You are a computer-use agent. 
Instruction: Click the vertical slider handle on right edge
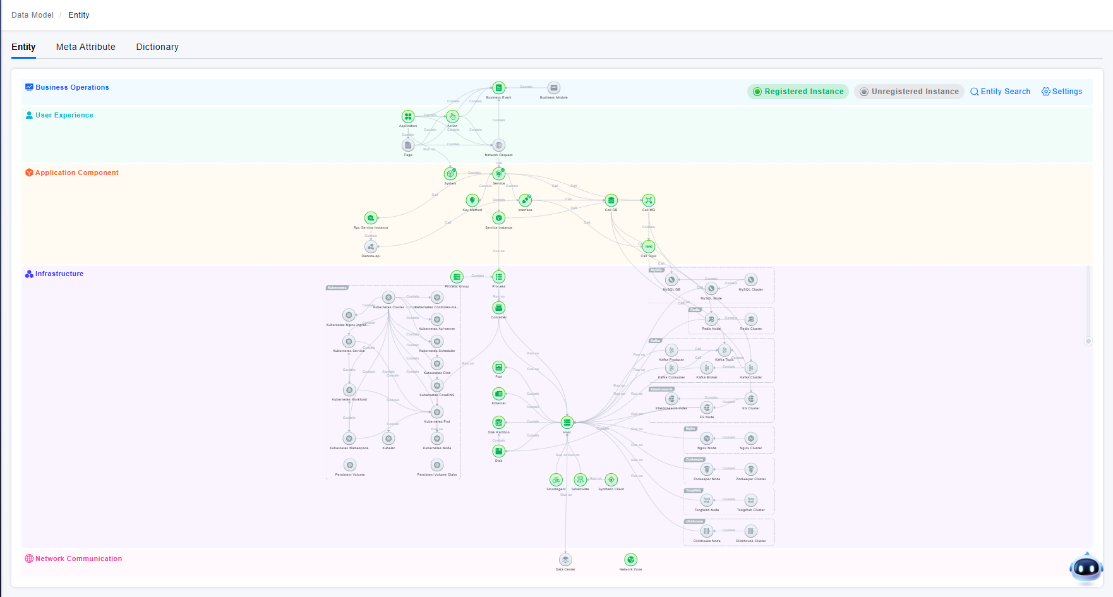1088,341
